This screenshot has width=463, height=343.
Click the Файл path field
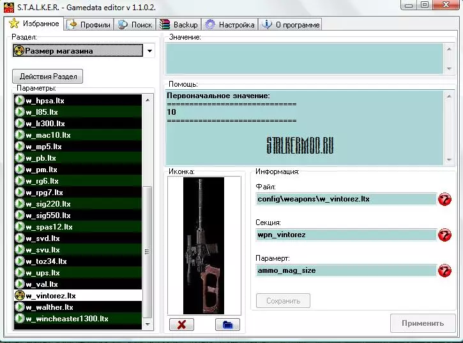point(346,199)
